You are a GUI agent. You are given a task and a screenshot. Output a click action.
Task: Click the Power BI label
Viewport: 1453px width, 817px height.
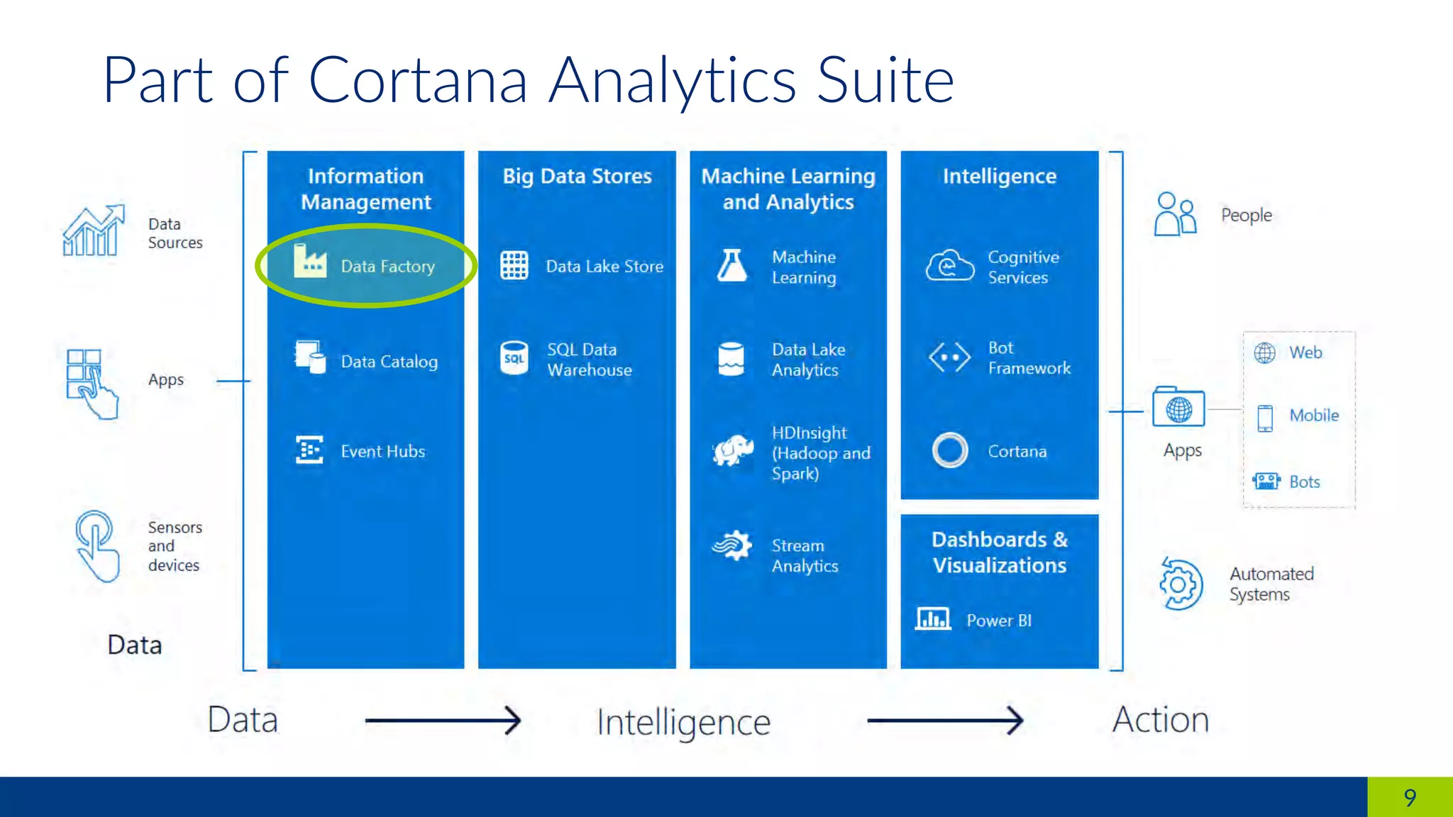[999, 621]
